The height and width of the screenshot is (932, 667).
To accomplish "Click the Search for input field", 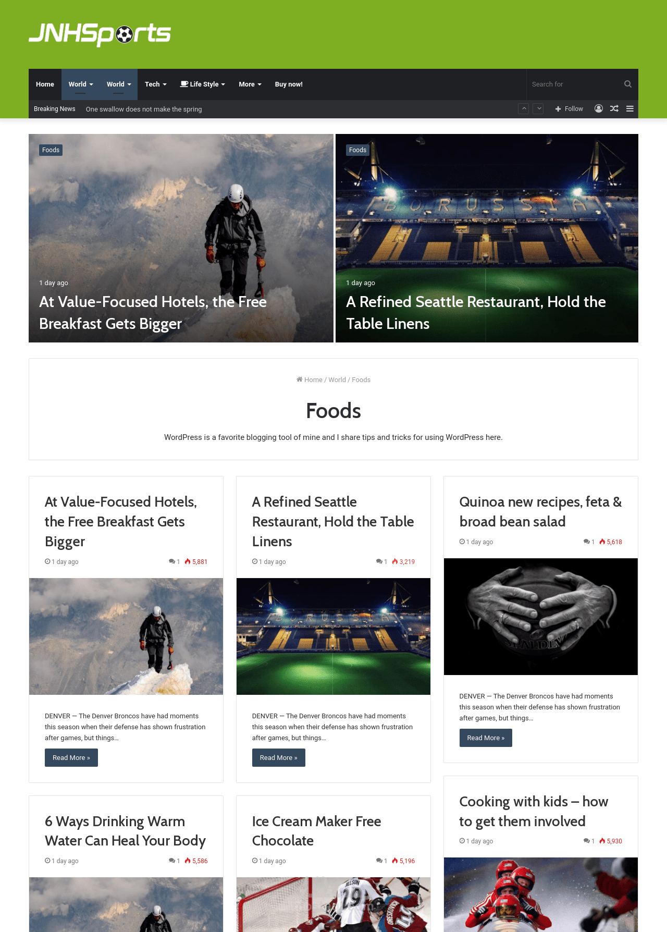I will click(x=573, y=84).
